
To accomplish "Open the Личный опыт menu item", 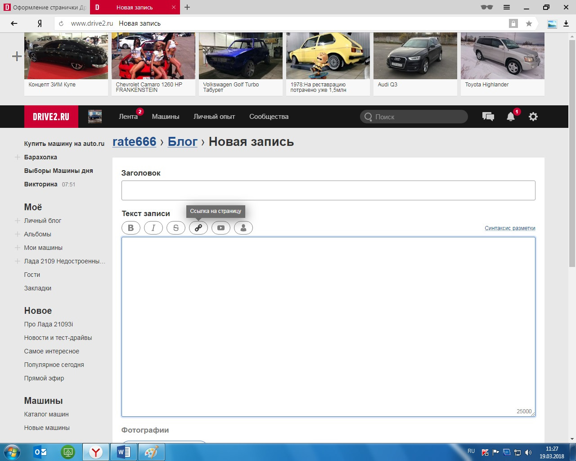I will 214,117.
